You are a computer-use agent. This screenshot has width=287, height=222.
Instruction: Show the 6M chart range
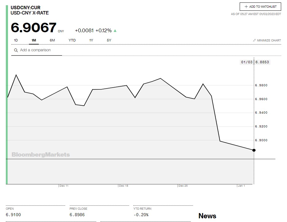(x=52, y=40)
